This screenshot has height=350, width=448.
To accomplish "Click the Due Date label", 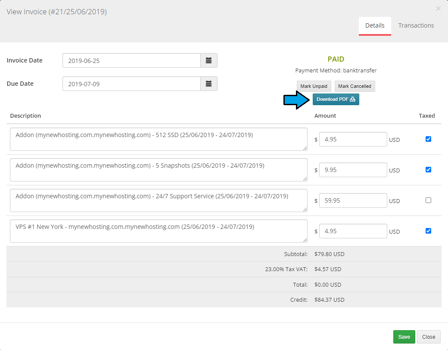I will (x=20, y=84).
